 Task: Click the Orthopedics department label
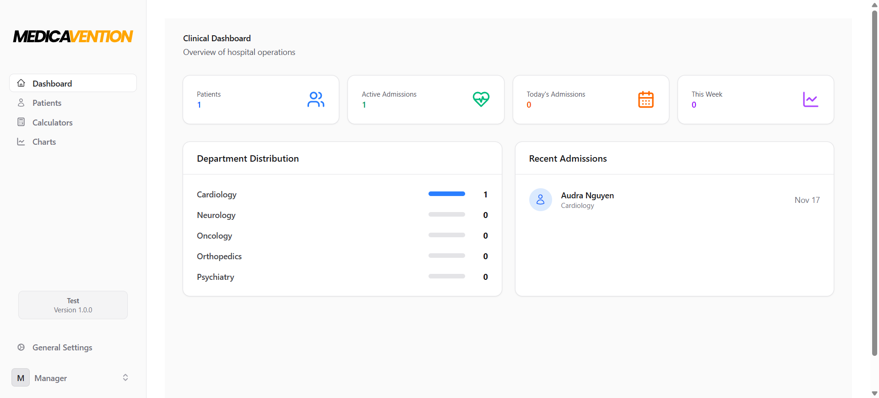(219, 256)
